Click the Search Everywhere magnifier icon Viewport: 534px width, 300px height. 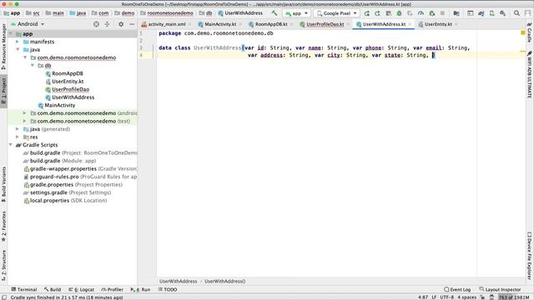point(516,13)
